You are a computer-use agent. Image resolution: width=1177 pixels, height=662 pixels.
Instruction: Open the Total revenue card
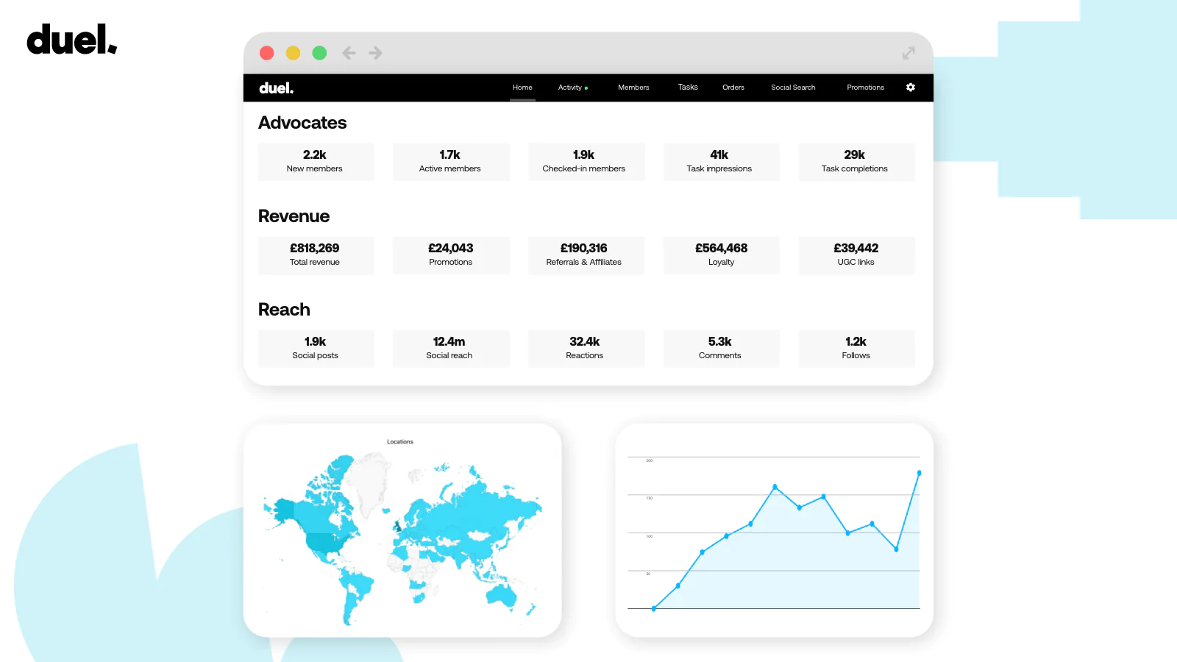316,255
